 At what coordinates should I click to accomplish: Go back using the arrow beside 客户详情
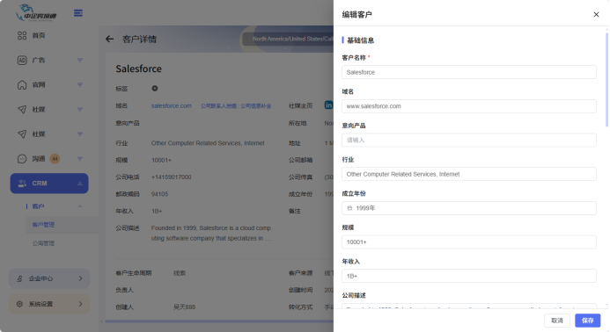pos(110,39)
